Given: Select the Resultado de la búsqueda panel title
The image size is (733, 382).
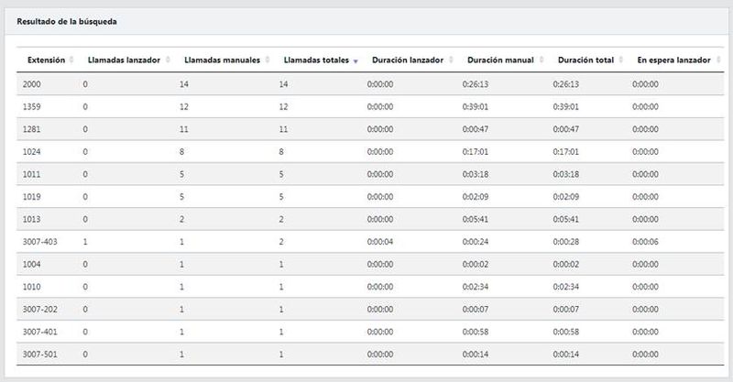Looking at the screenshot, I should (x=66, y=20).
